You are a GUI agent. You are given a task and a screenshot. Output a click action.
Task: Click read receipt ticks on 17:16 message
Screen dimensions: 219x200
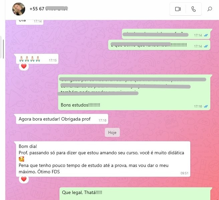point(206,107)
